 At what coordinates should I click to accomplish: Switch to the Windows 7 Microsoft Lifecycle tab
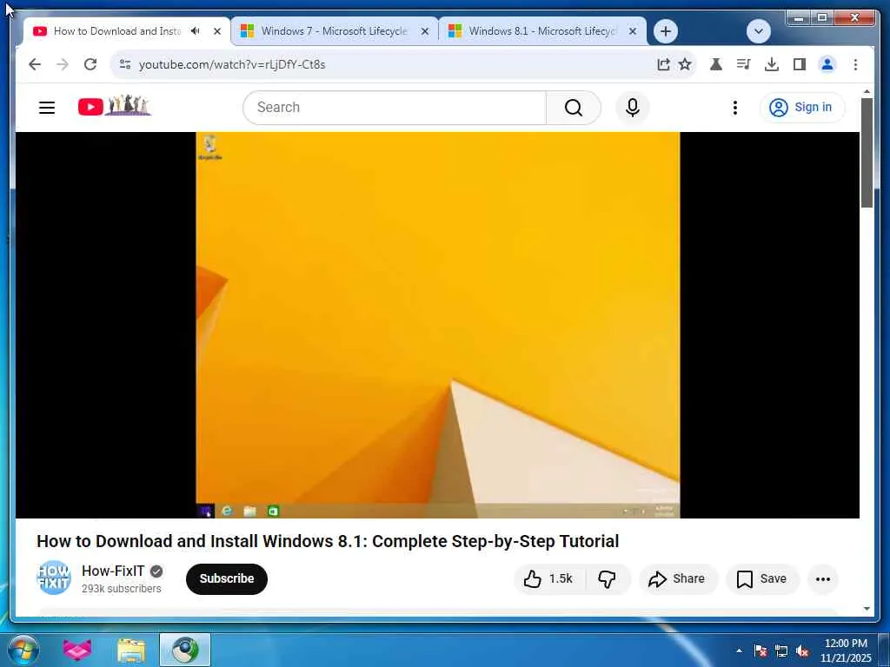pos(335,31)
